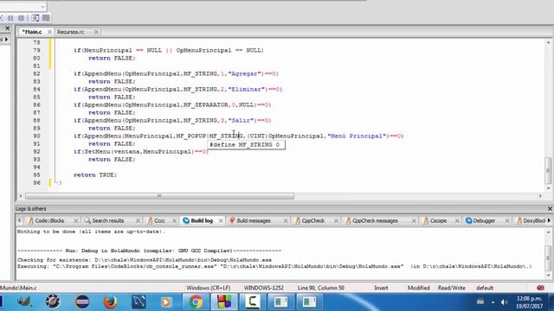Open the Cccc log tab
The image size is (554, 311).
pos(159,221)
